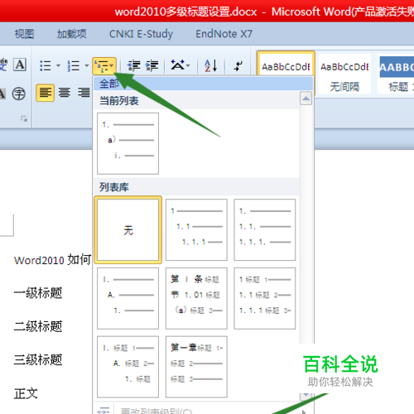Apply the 标题 1 style
This screenshot has width=414, height=414.
pyautogui.click(x=397, y=74)
